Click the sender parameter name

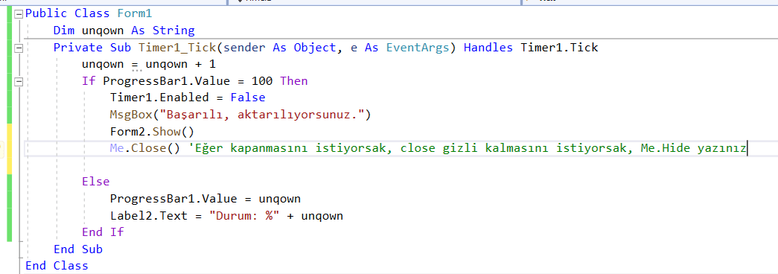pos(244,48)
